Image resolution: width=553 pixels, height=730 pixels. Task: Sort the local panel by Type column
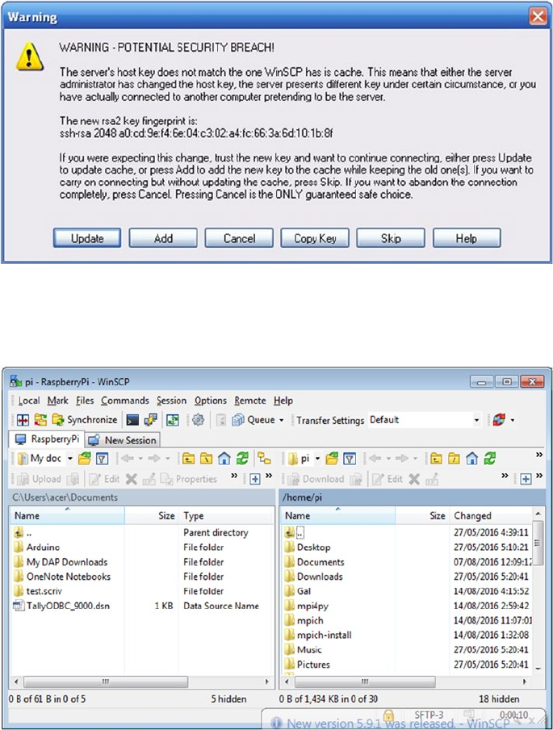pyautogui.click(x=225, y=515)
